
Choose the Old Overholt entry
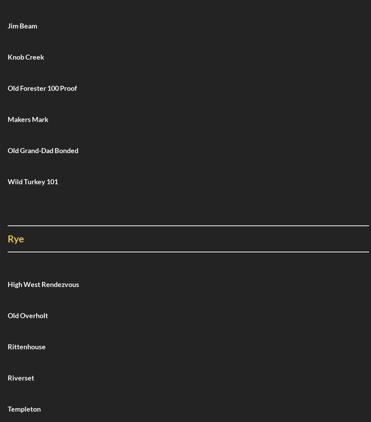28,315
